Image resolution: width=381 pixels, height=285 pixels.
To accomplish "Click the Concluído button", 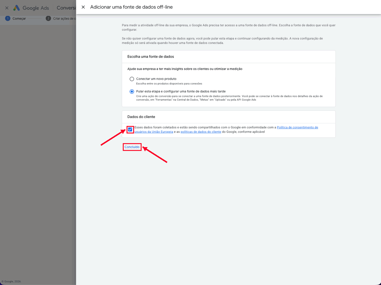I will tap(132, 147).
